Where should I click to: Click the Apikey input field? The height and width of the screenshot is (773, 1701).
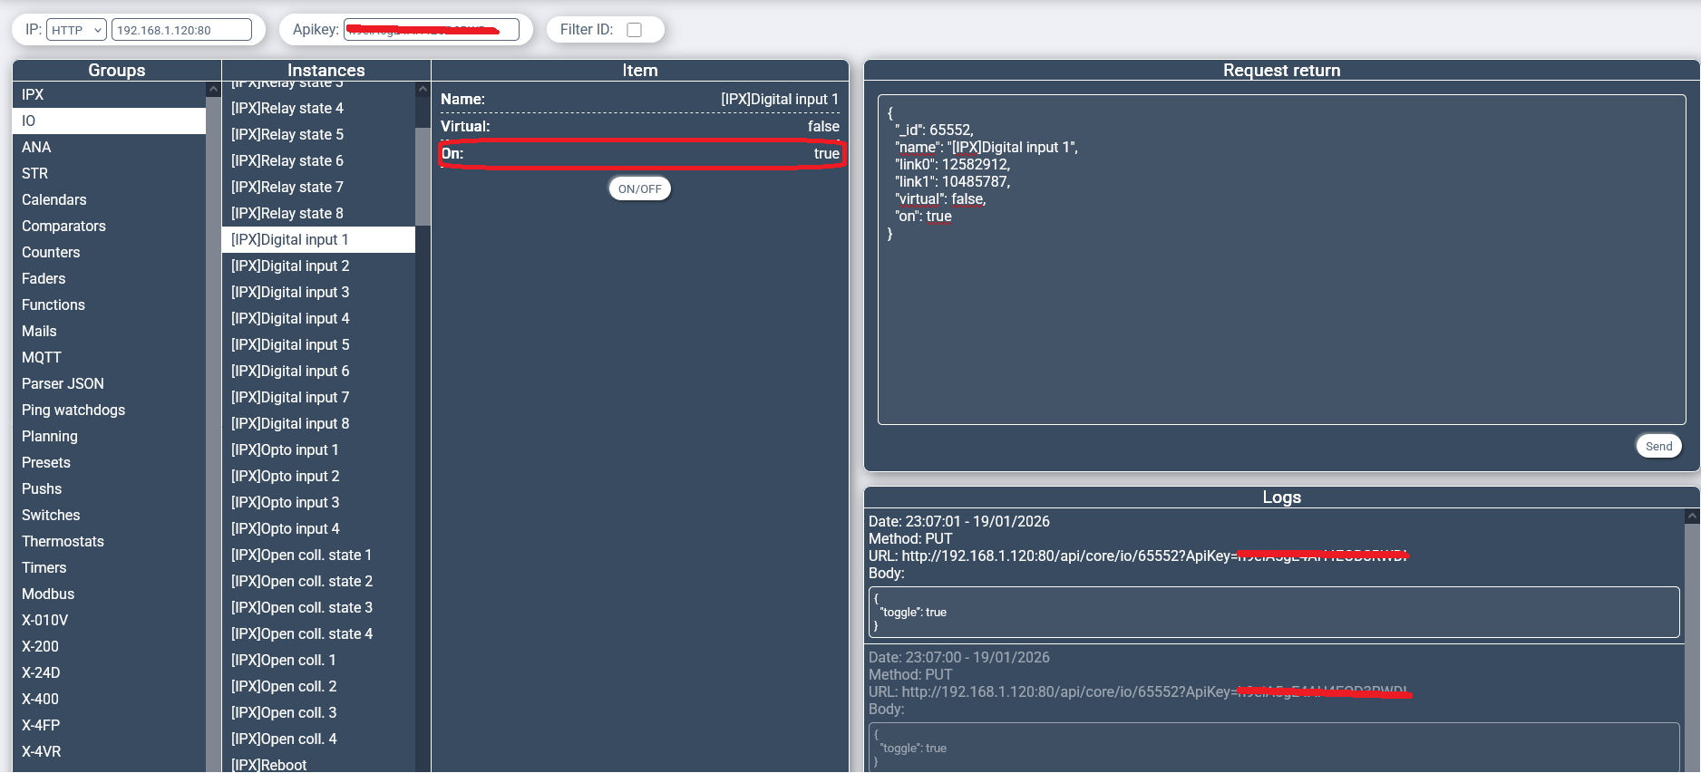431,30
